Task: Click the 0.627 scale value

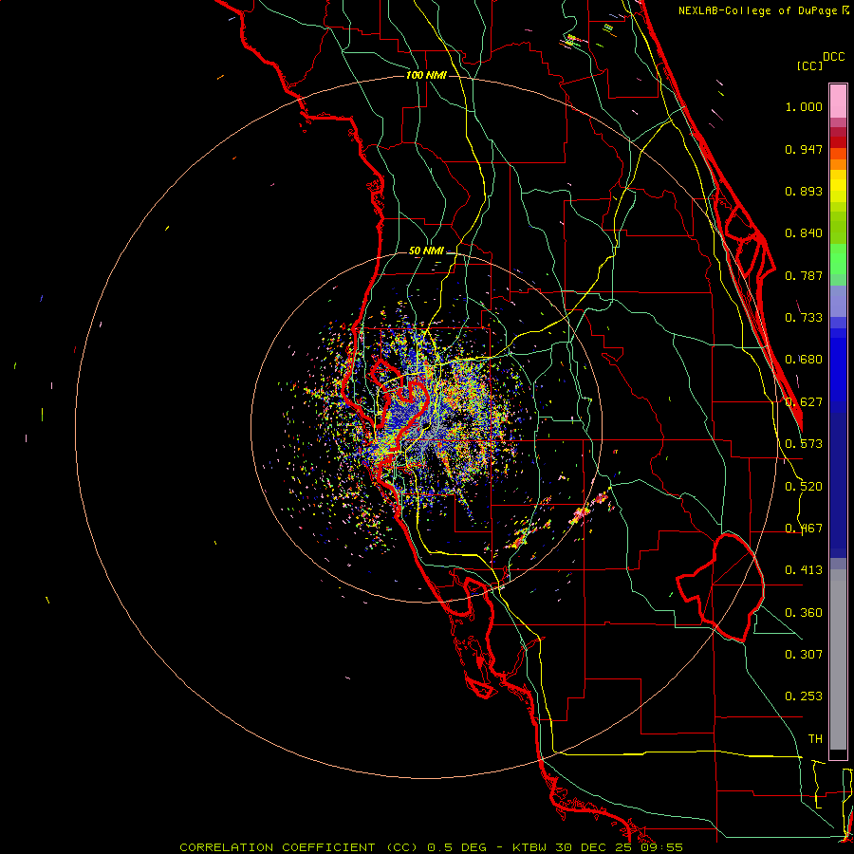Action: tap(804, 402)
